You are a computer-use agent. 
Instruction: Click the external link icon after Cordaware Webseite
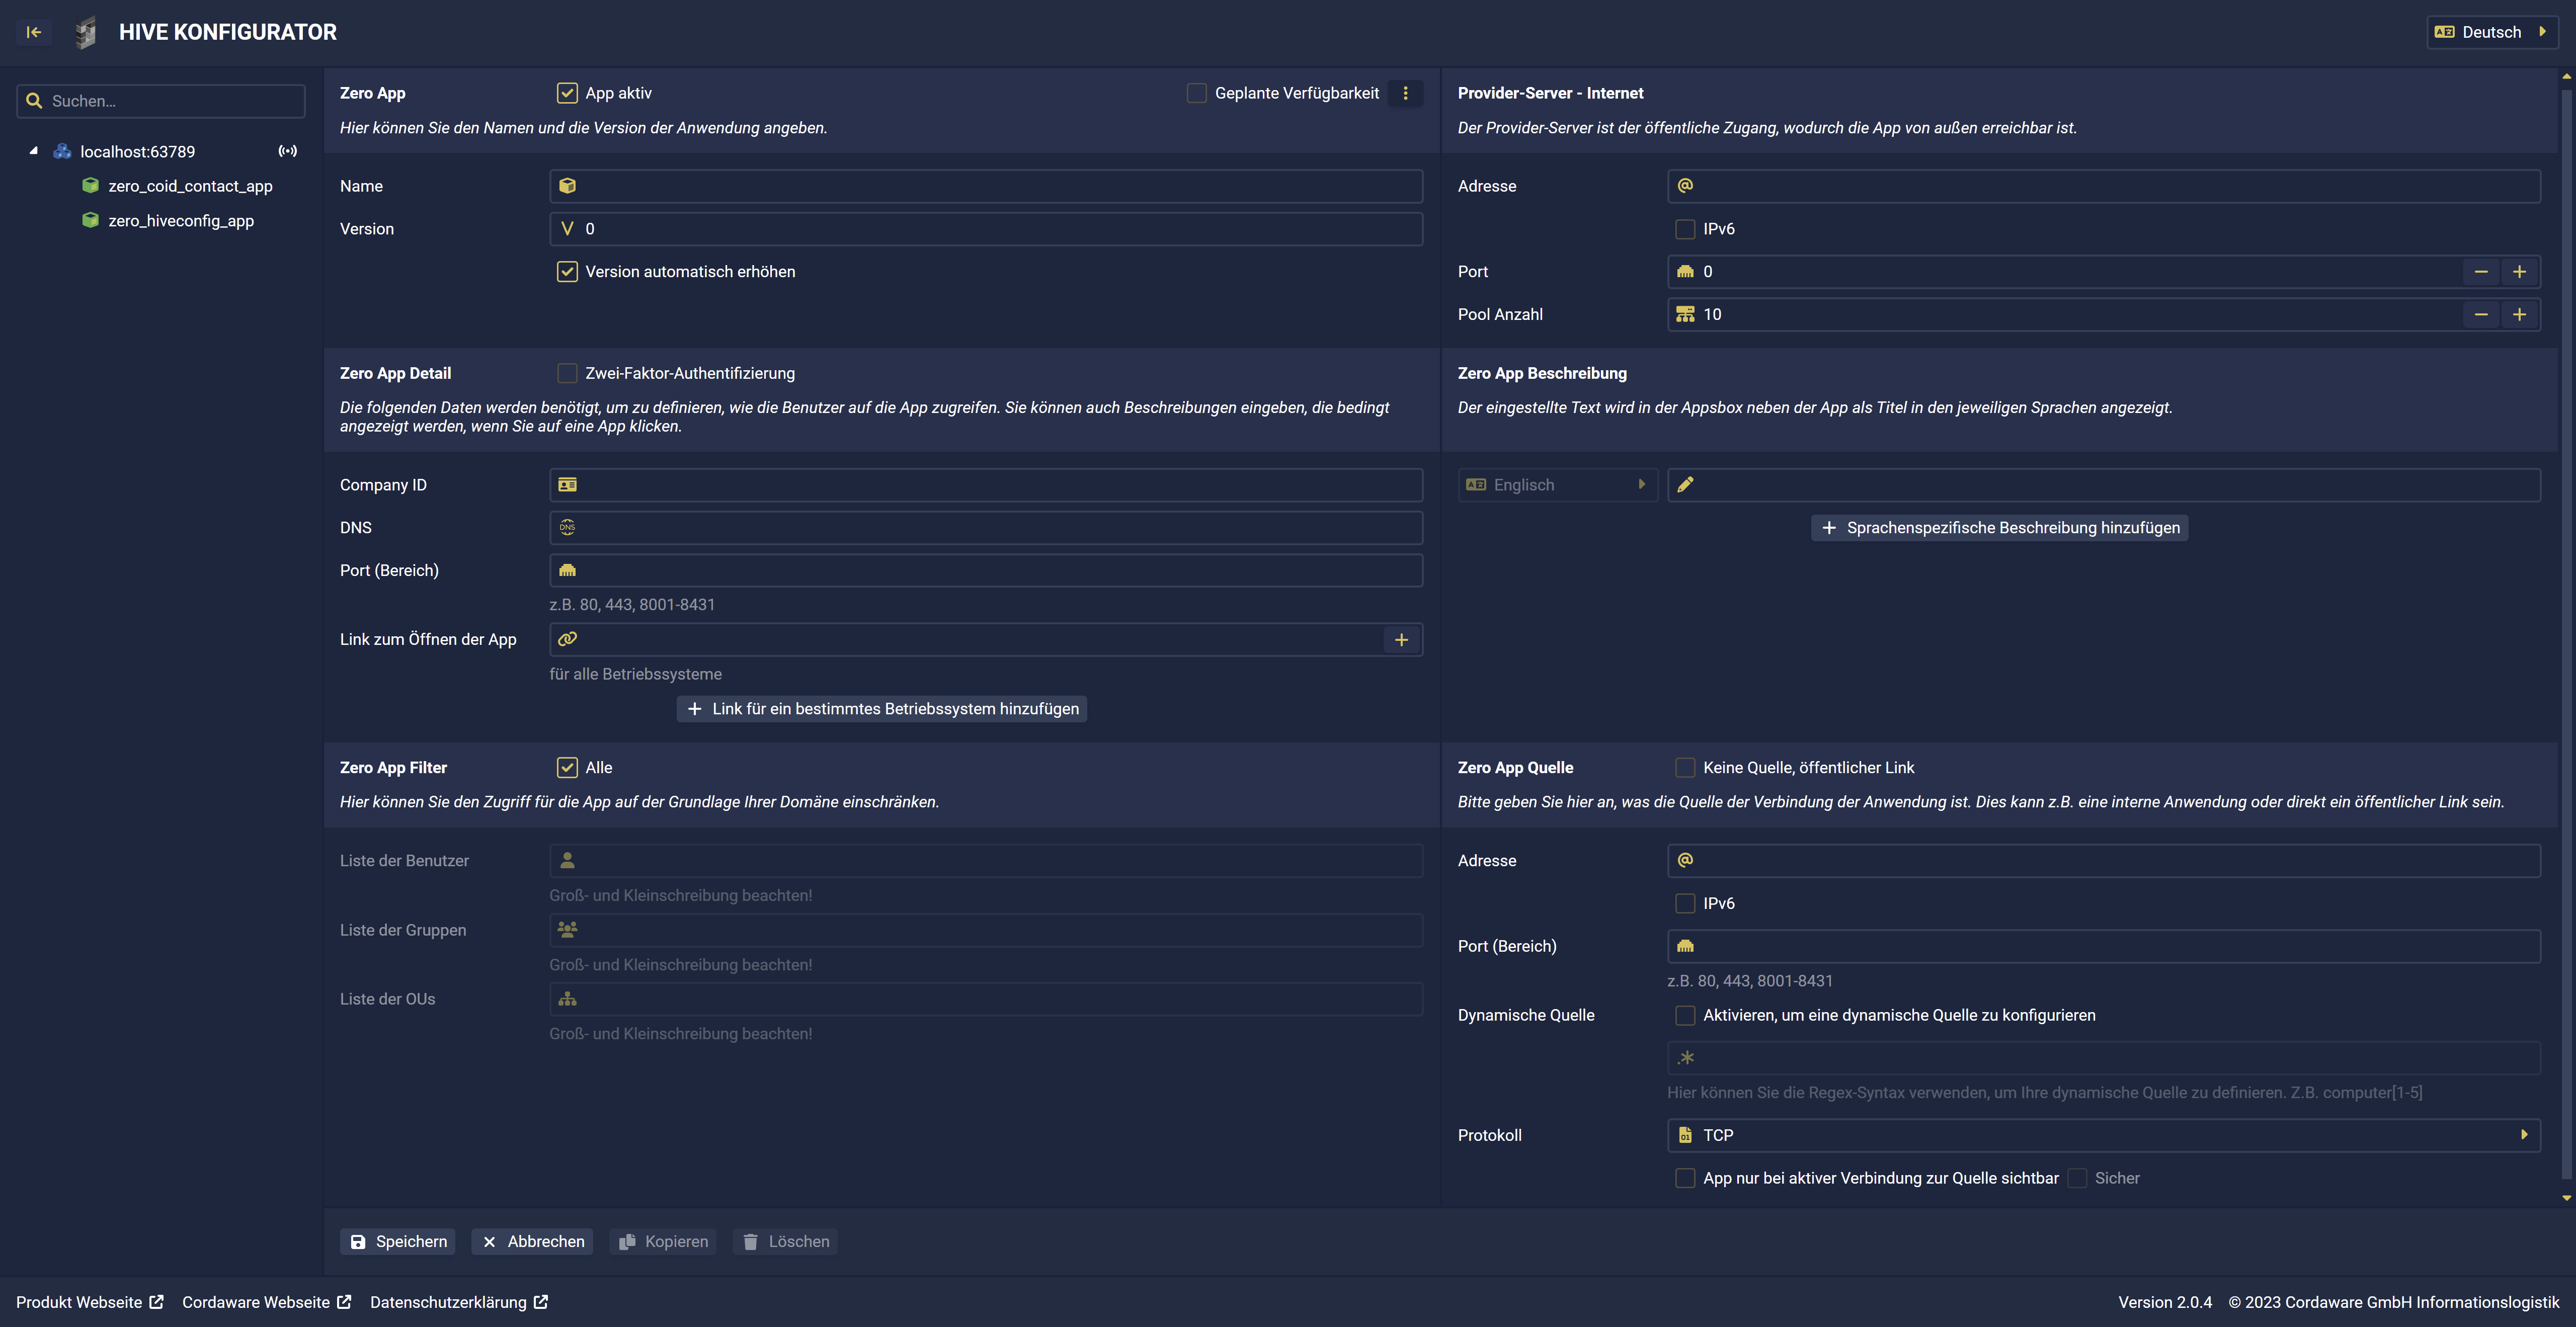(344, 1302)
